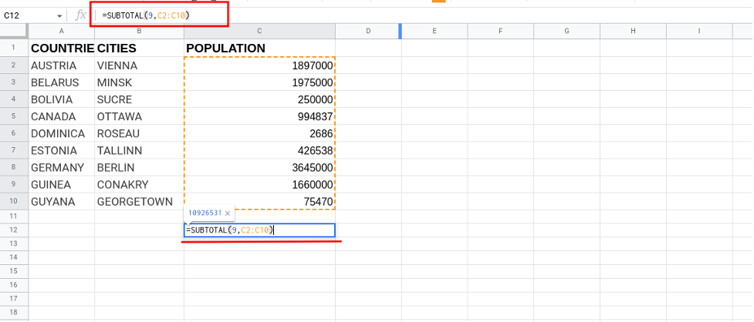
Task: Click the TALLINN cell
Action: (x=140, y=151)
